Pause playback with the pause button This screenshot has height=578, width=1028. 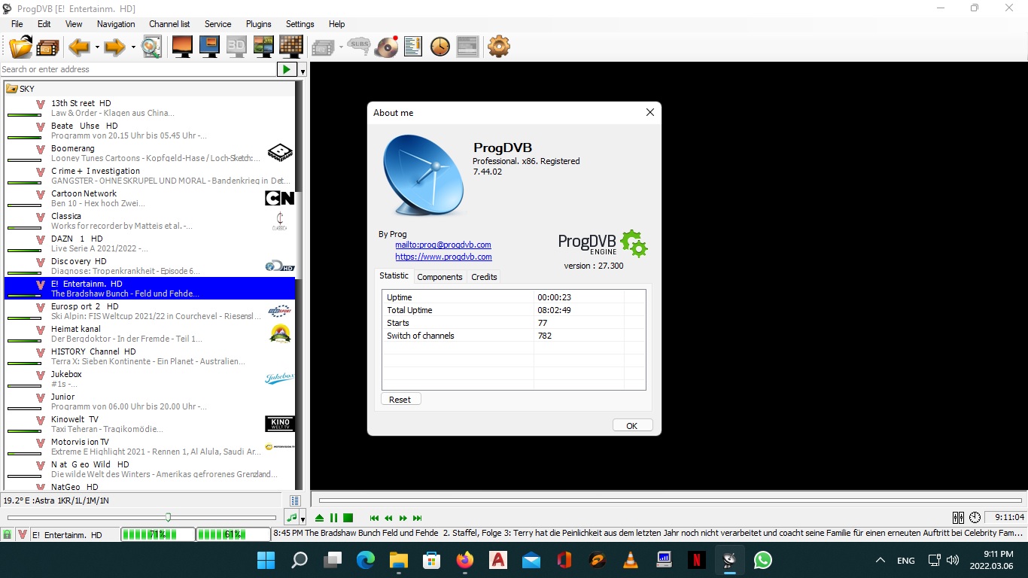pyautogui.click(x=333, y=518)
